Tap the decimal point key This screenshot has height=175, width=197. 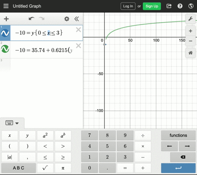[107, 168]
